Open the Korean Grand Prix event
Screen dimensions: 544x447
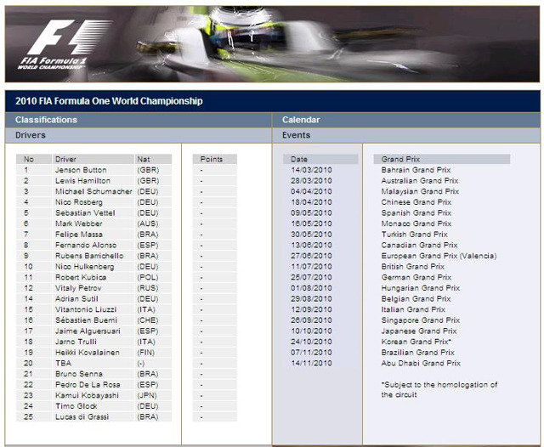(x=416, y=342)
